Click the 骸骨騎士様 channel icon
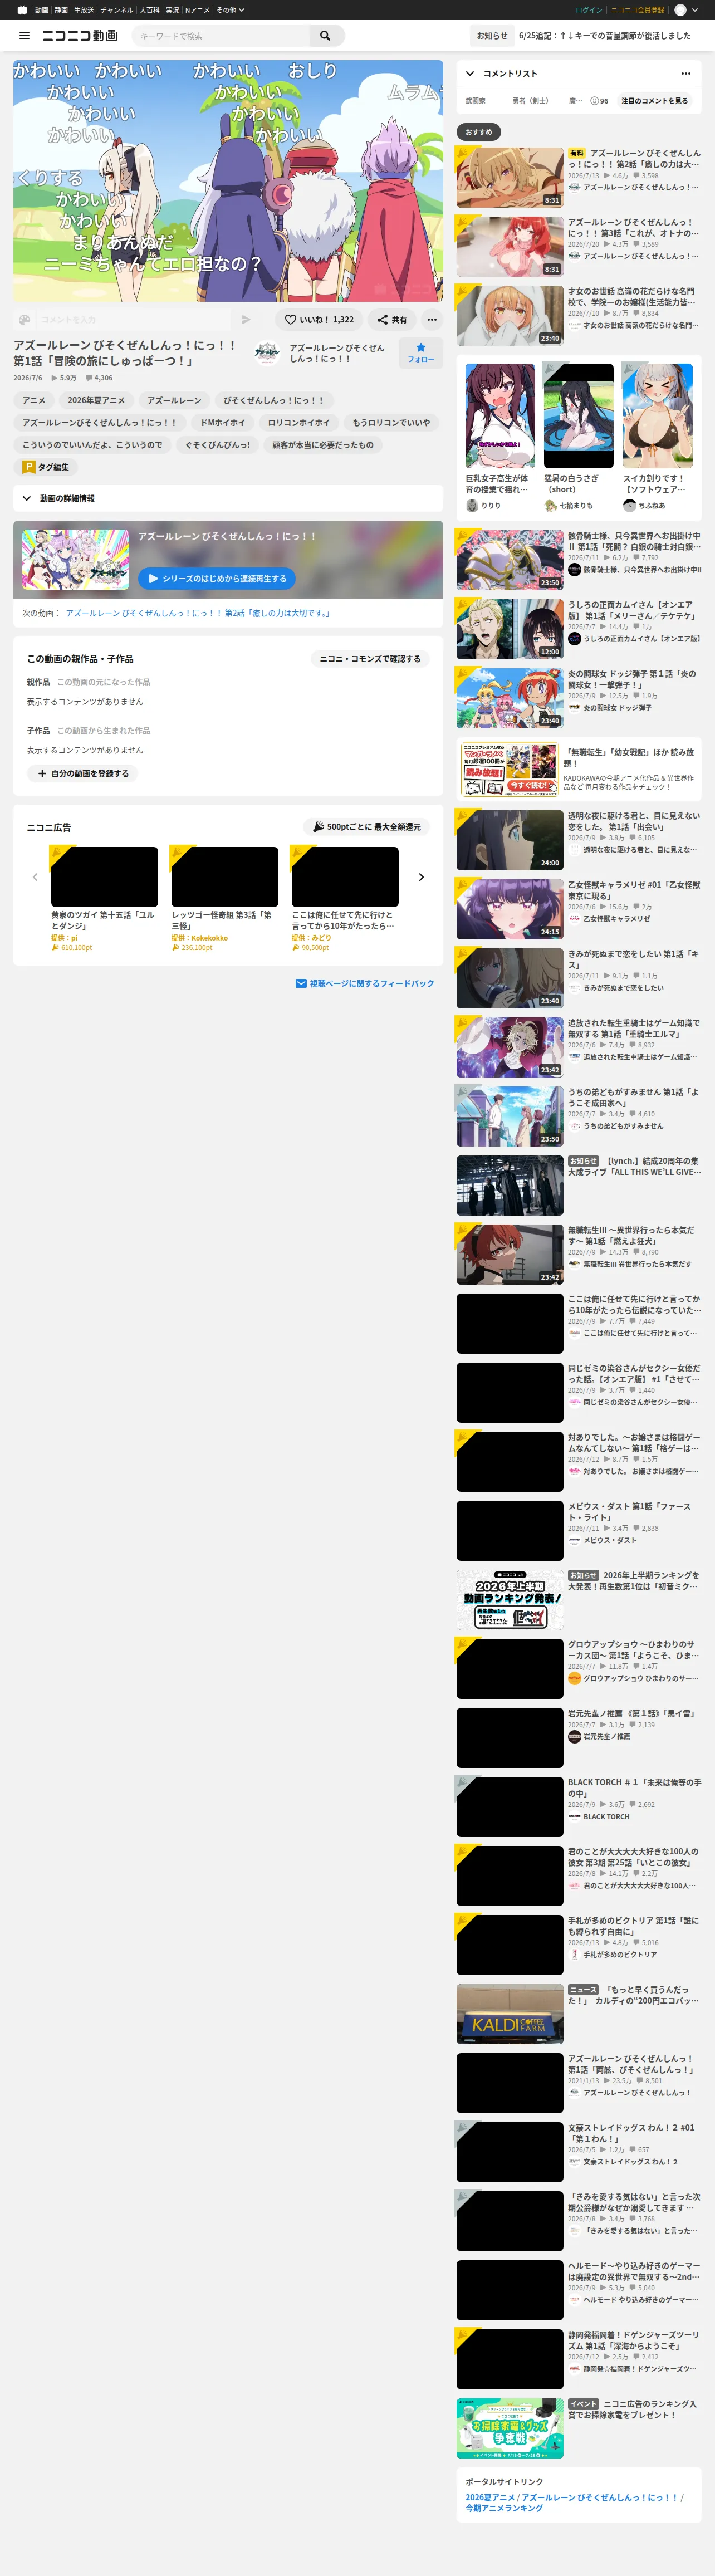 575,570
